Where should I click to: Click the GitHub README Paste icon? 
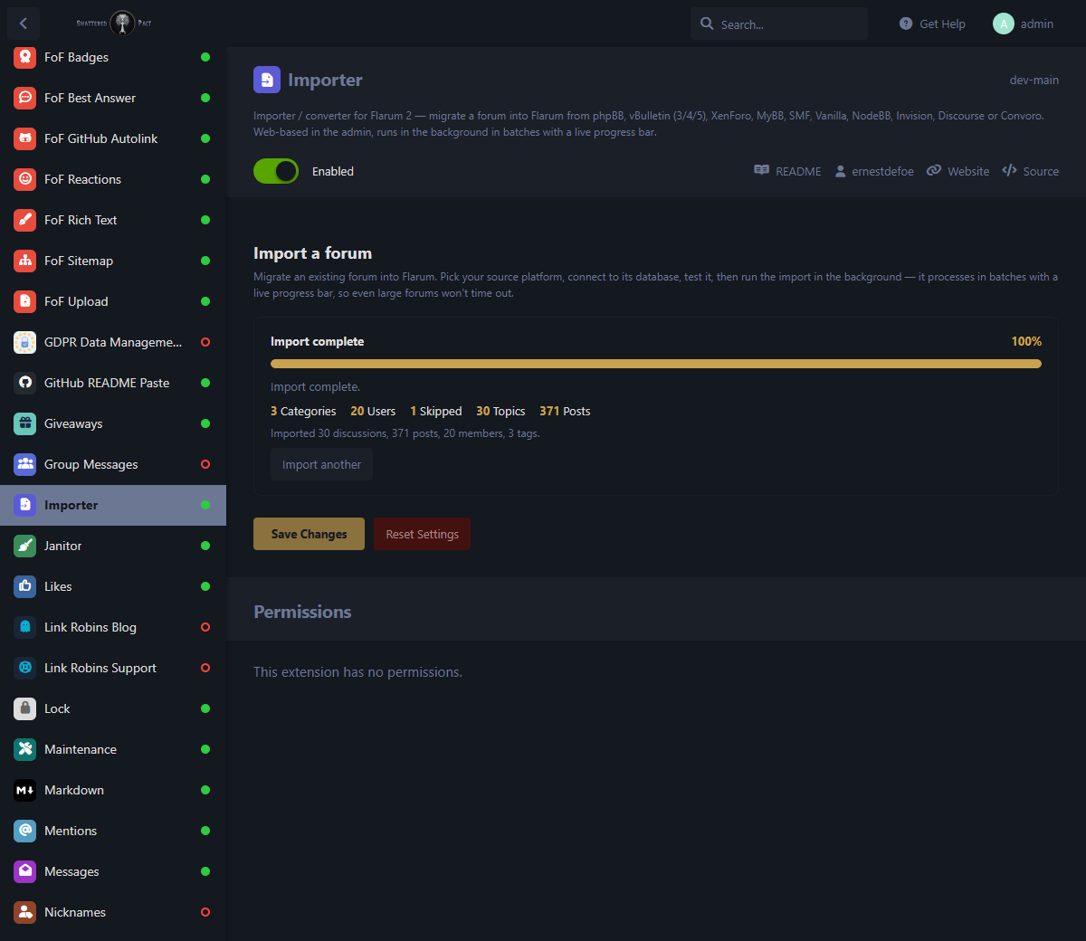tap(25, 383)
